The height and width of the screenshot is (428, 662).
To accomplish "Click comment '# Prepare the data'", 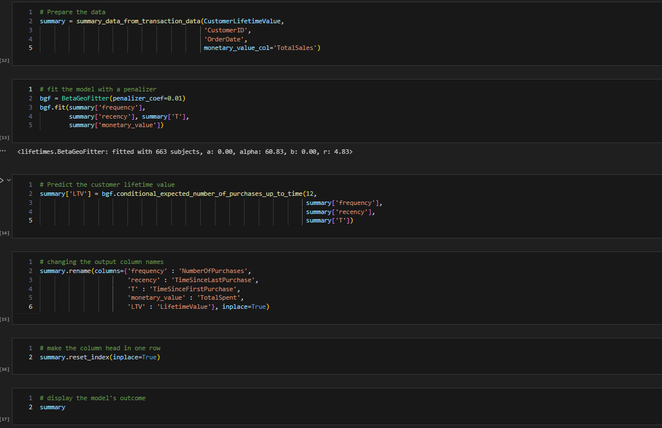I will tap(73, 12).
